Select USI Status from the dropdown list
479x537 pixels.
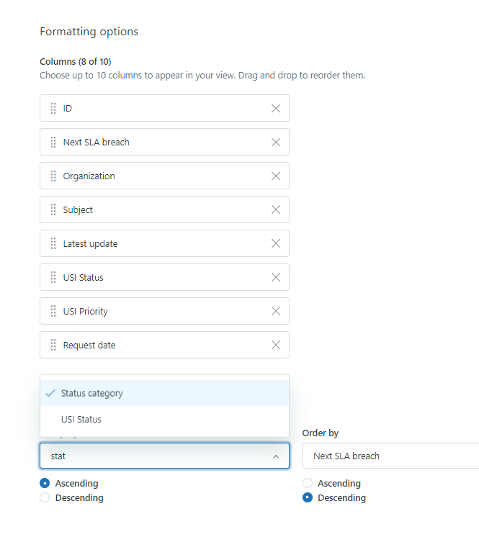81,420
